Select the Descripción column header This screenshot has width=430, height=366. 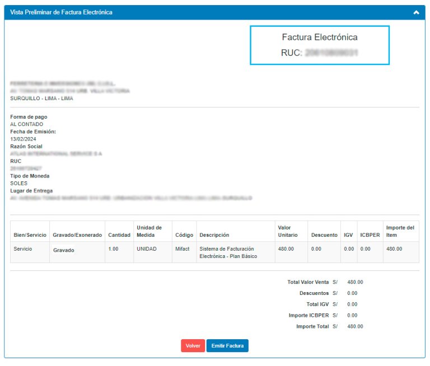tap(214, 235)
